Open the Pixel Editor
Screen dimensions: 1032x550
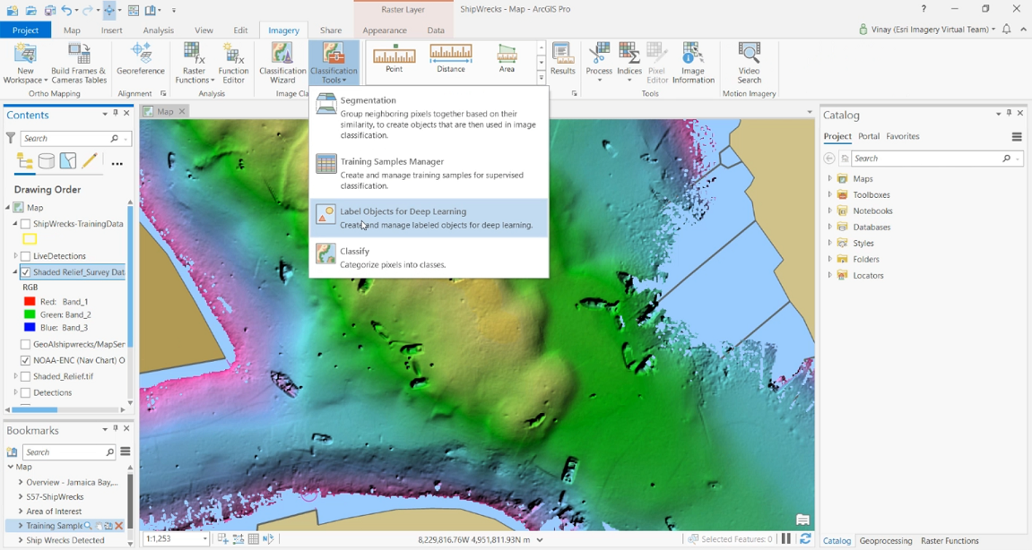[x=657, y=63]
